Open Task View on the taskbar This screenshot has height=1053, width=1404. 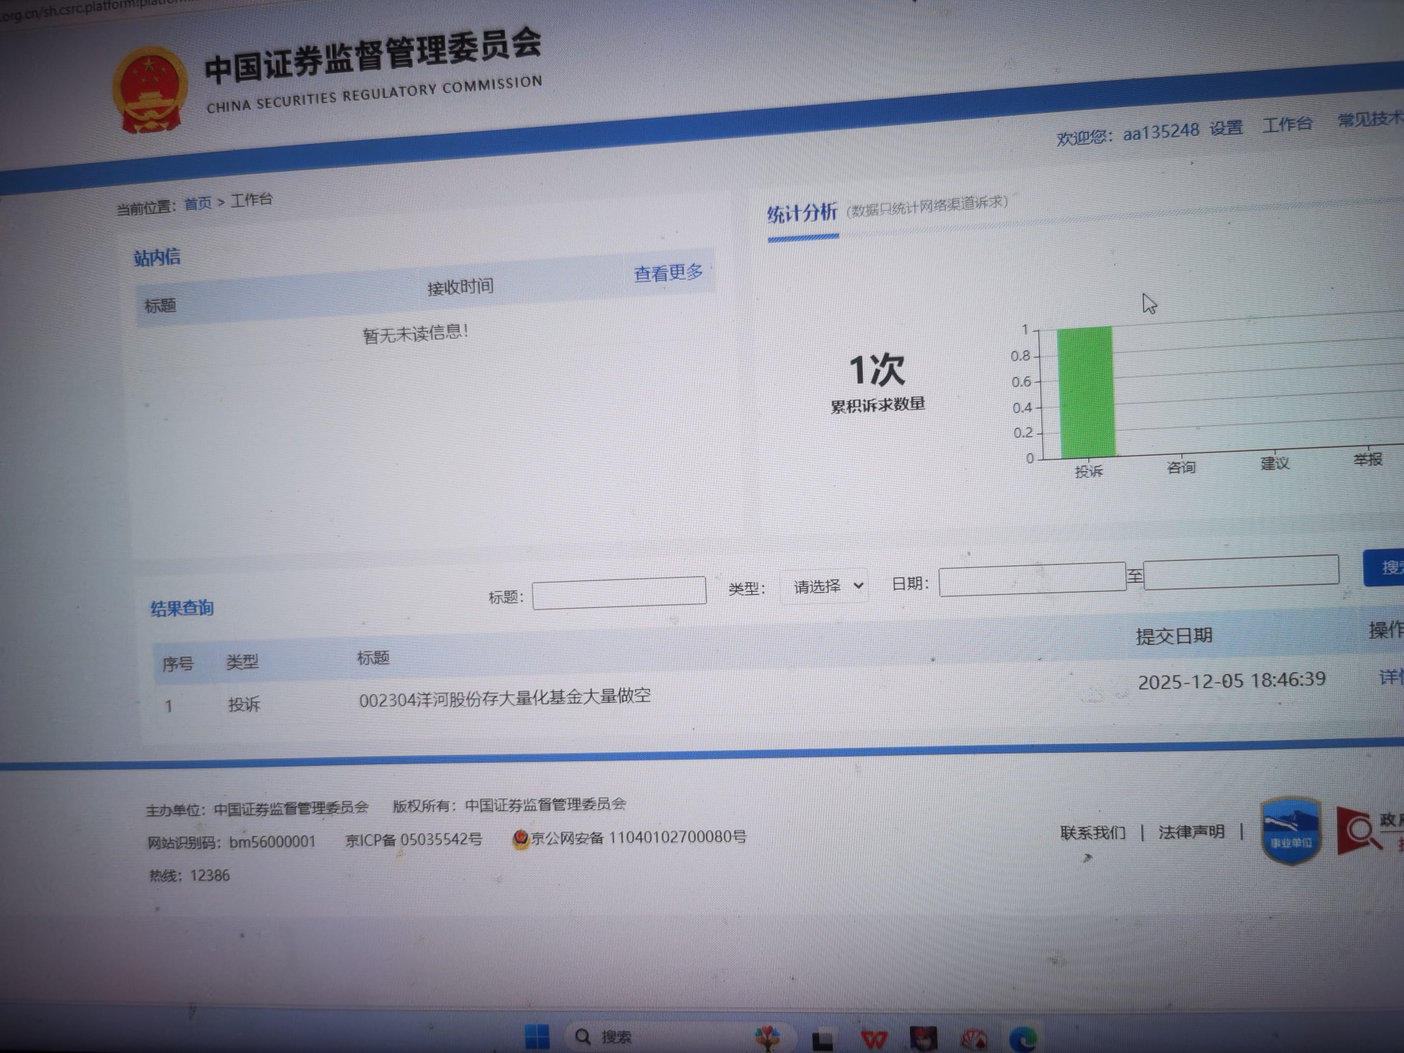pyautogui.click(x=822, y=1039)
